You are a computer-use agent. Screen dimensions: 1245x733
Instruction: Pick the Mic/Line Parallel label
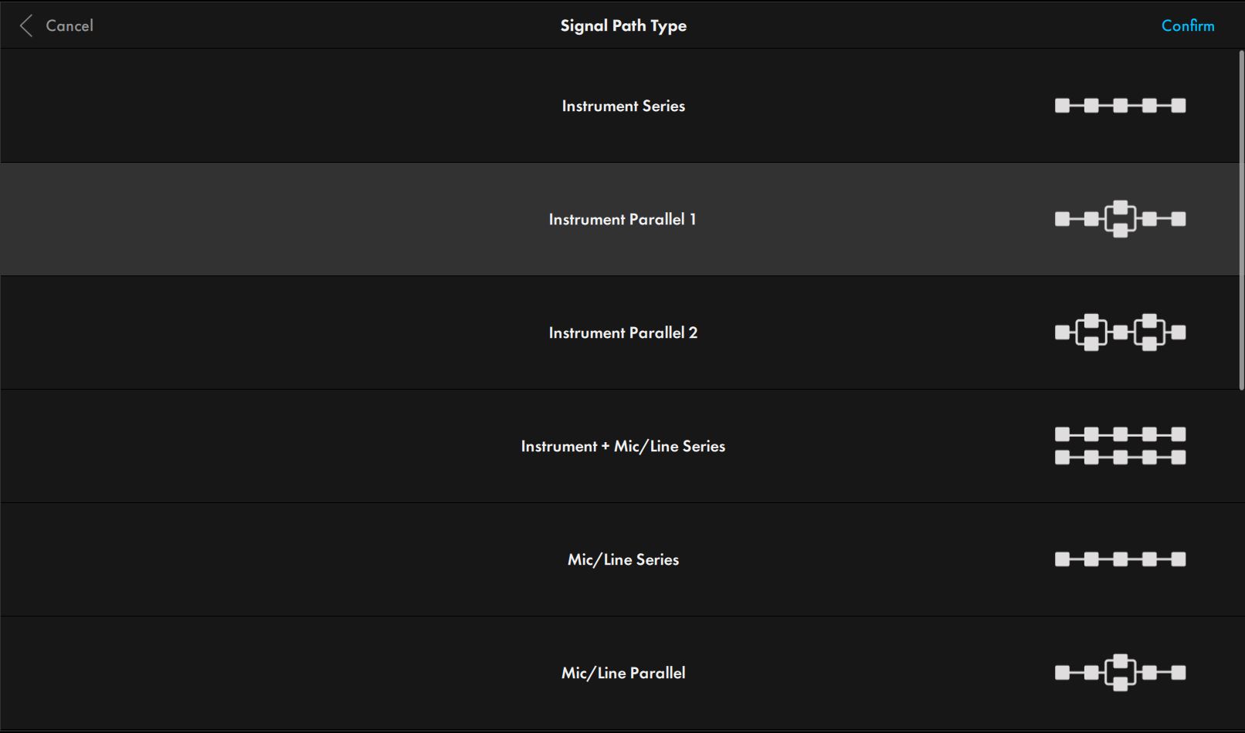point(623,673)
